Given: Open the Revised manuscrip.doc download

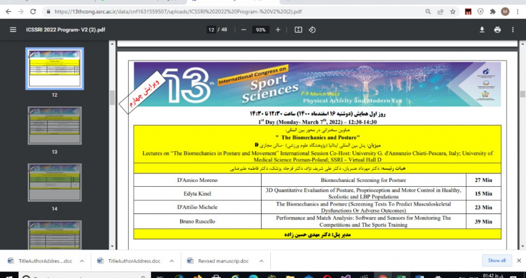Looking at the screenshot, I should 223,261.
